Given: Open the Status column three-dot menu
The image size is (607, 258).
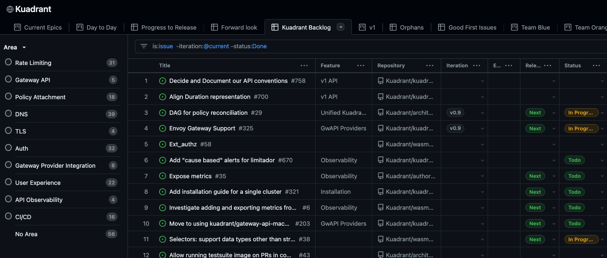Looking at the screenshot, I should click(x=596, y=65).
